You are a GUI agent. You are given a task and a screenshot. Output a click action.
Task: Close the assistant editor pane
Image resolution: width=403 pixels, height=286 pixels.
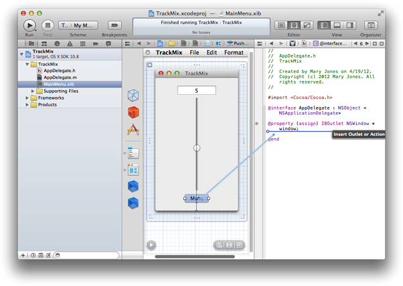pos(382,43)
